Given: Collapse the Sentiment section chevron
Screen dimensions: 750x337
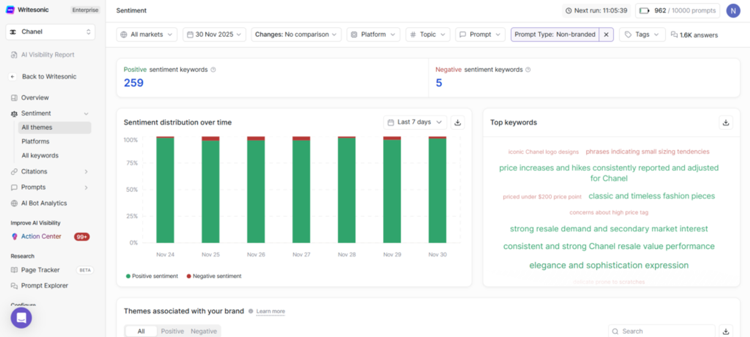Looking at the screenshot, I should click(x=86, y=114).
